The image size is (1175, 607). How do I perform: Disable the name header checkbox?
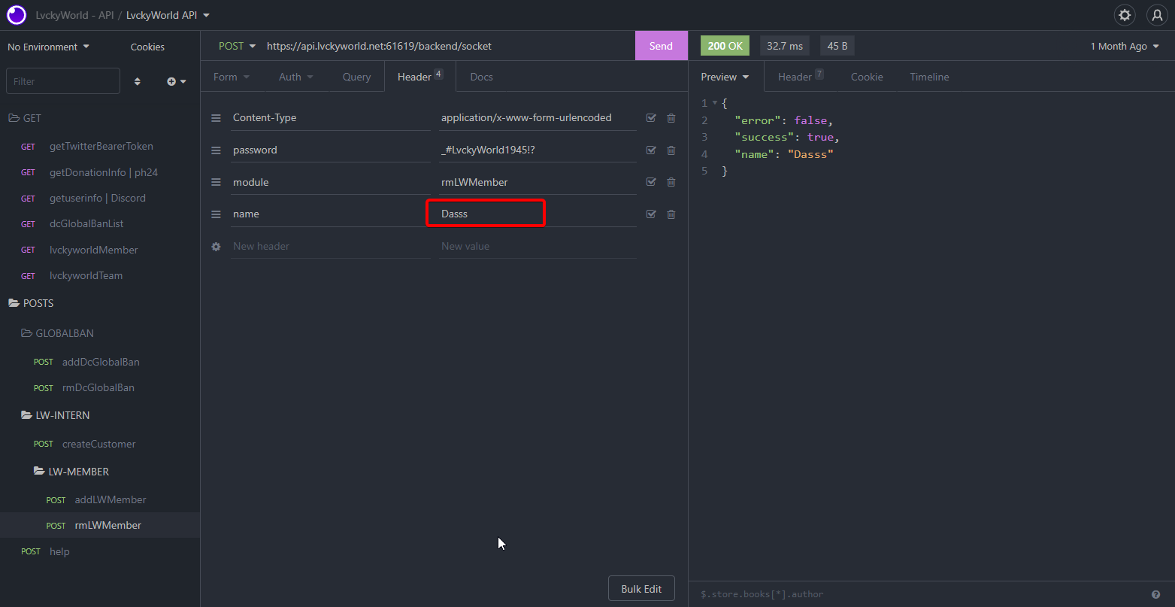(651, 214)
